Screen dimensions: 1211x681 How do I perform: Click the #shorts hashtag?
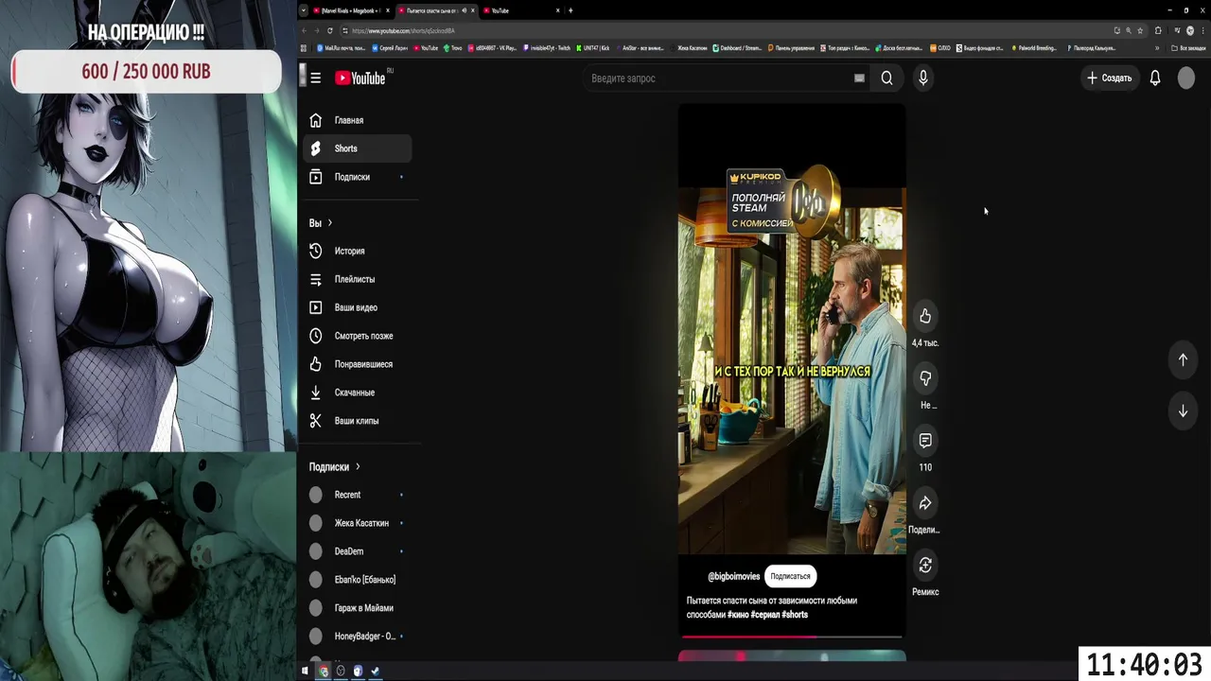(795, 615)
